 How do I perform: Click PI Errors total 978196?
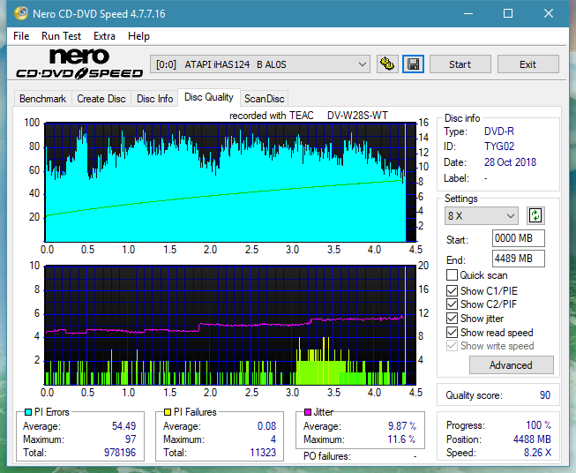click(120, 453)
